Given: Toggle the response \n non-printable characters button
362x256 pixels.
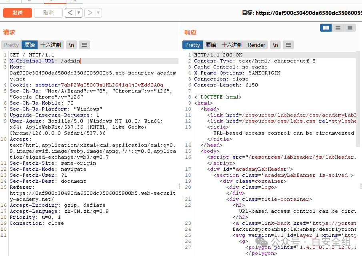Looking at the screenshot, I should point(275,45).
